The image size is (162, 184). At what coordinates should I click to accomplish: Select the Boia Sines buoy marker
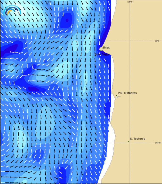[93, 57]
